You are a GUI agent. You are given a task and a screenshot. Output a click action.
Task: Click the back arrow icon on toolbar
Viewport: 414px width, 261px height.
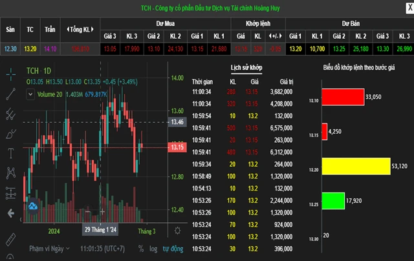10,213
